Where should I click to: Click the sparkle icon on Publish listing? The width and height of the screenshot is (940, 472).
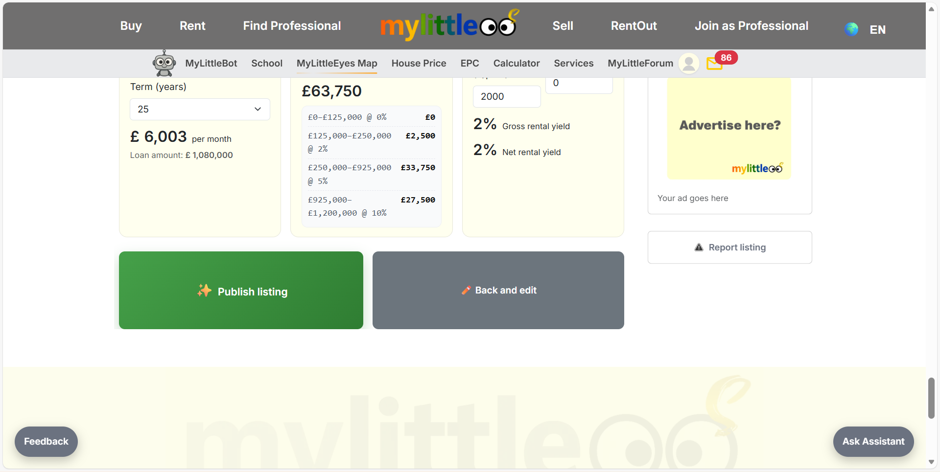click(x=204, y=291)
